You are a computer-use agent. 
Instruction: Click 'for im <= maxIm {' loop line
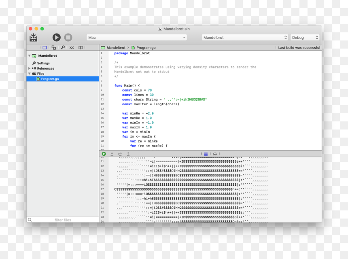tap(139, 136)
